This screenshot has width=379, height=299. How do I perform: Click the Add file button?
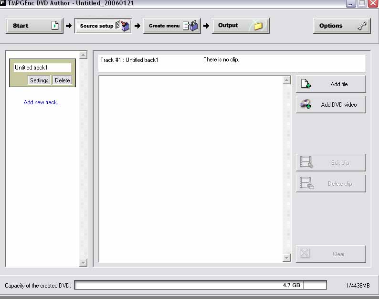pos(331,84)
